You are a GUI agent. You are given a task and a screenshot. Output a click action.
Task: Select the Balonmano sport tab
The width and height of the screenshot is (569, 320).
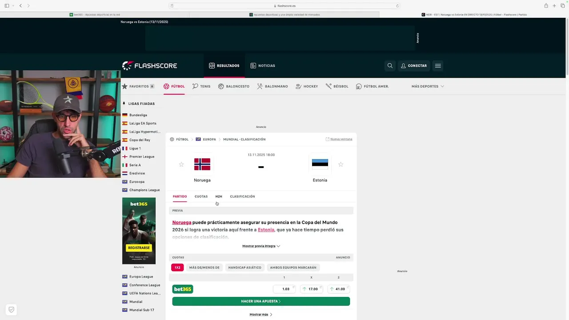coord(272,86)
